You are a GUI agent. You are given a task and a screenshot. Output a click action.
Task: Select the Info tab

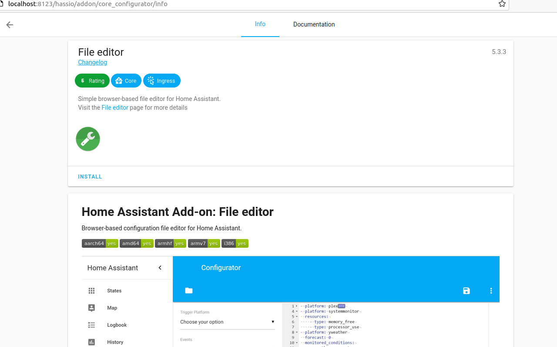pyautogui.click(x=260, y=24)
